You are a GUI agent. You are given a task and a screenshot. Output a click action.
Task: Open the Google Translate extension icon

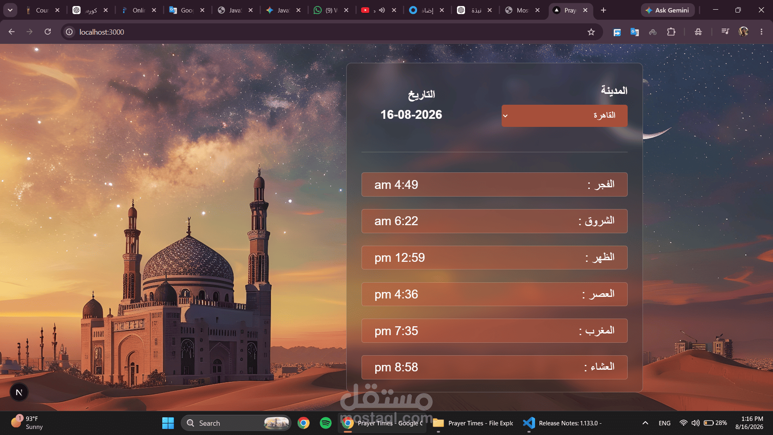click(635, 32)
